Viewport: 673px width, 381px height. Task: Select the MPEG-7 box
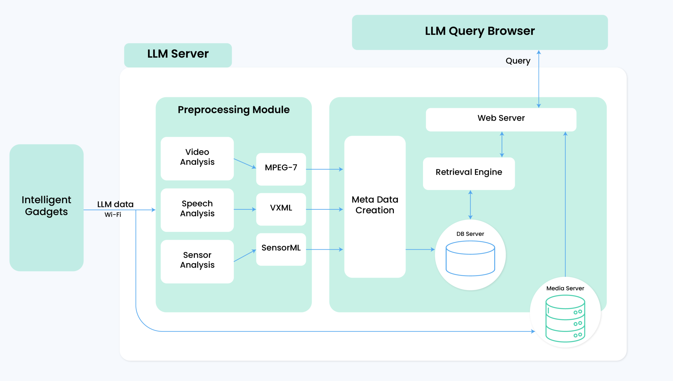click(281, 169)
